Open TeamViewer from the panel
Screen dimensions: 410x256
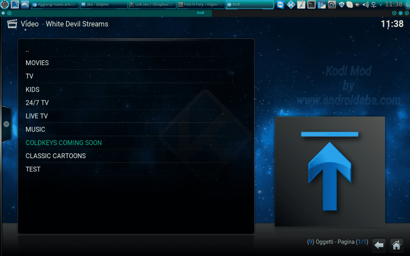tap(281, 4)
